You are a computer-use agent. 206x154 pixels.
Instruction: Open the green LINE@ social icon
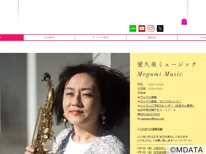[x=133, y=28]
